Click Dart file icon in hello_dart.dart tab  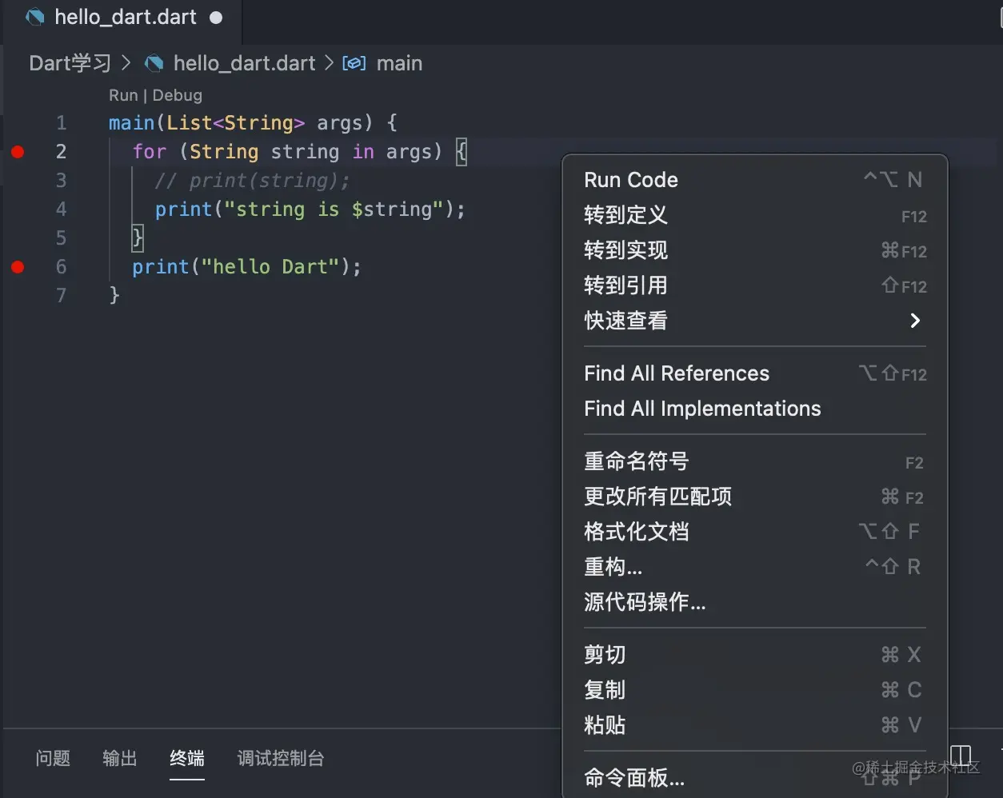pos(34,17)
